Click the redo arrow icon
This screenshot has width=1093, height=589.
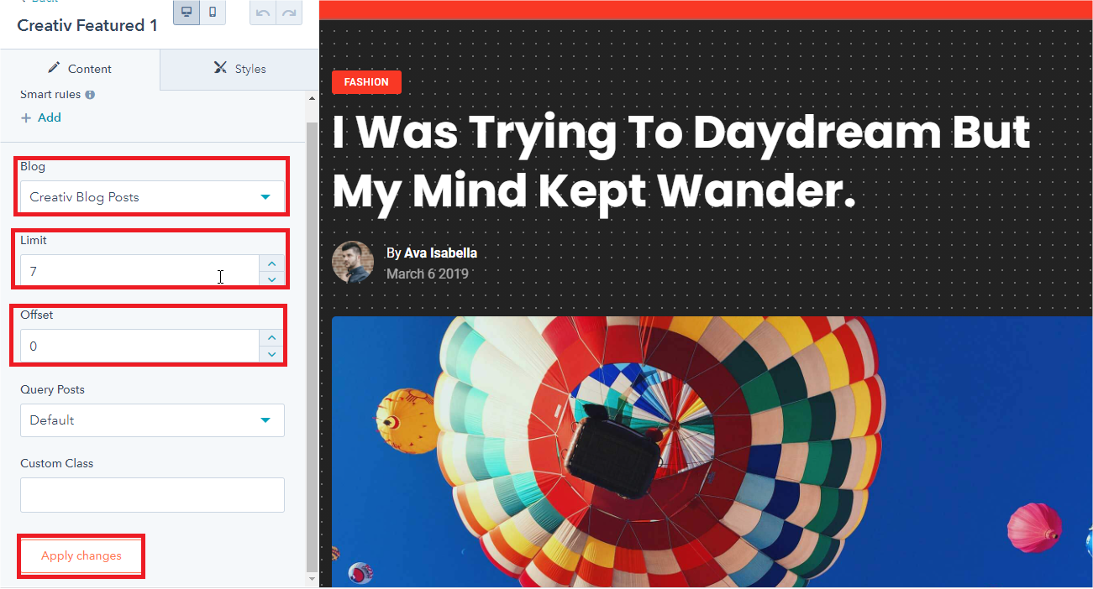289,13
